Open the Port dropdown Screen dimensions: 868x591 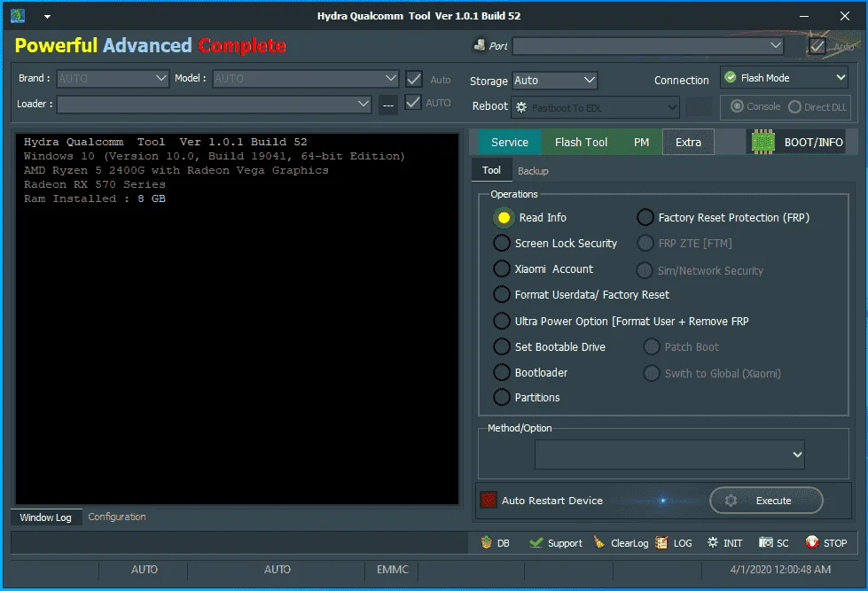point(648,46)
